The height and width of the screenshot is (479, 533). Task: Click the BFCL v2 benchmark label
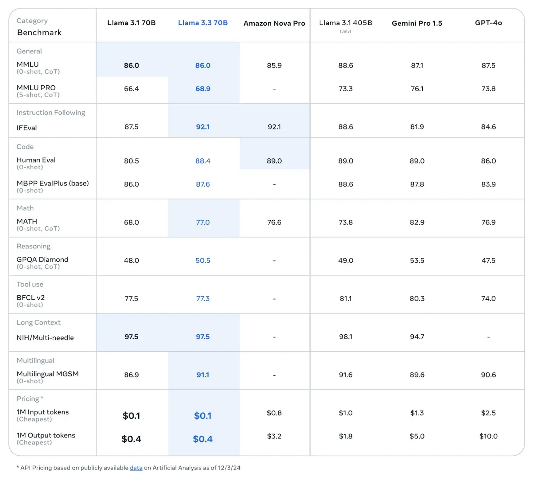31,298
